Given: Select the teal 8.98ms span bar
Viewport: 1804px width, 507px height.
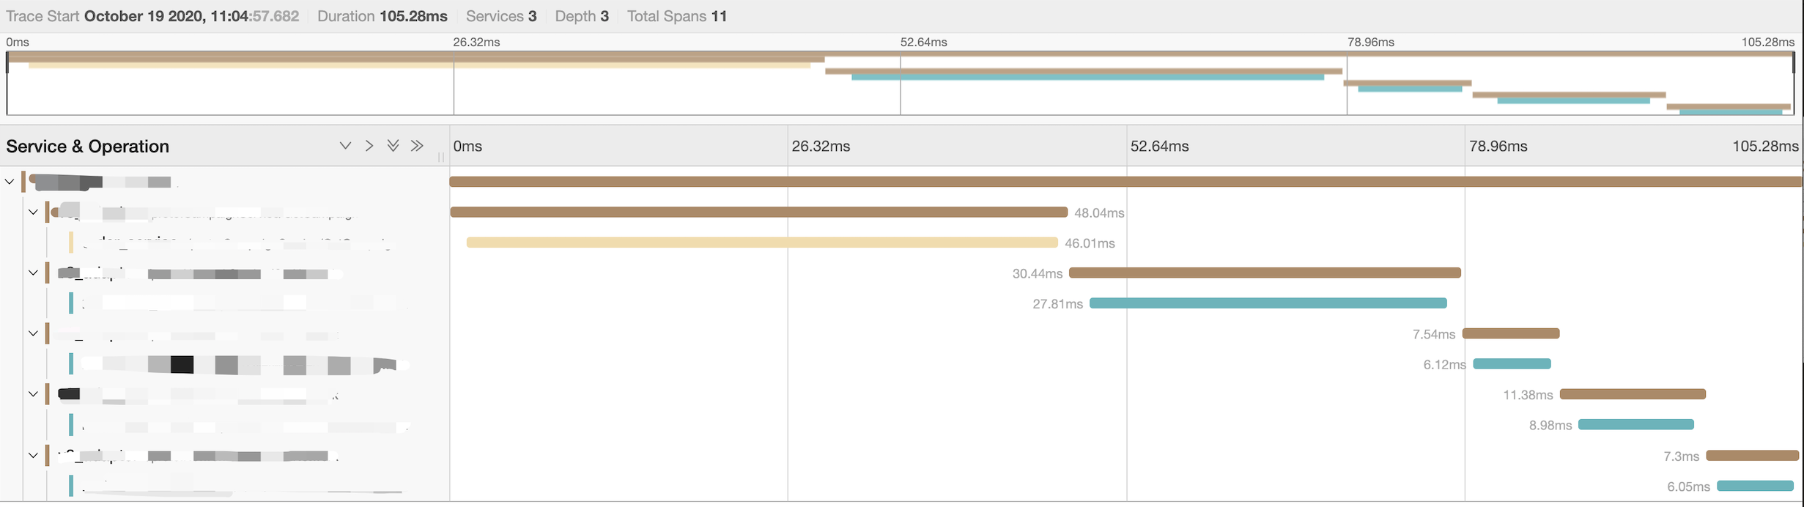Looking at the screenshot, I should (1635, 425).
